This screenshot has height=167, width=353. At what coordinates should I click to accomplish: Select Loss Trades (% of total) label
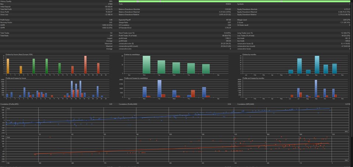246,36
